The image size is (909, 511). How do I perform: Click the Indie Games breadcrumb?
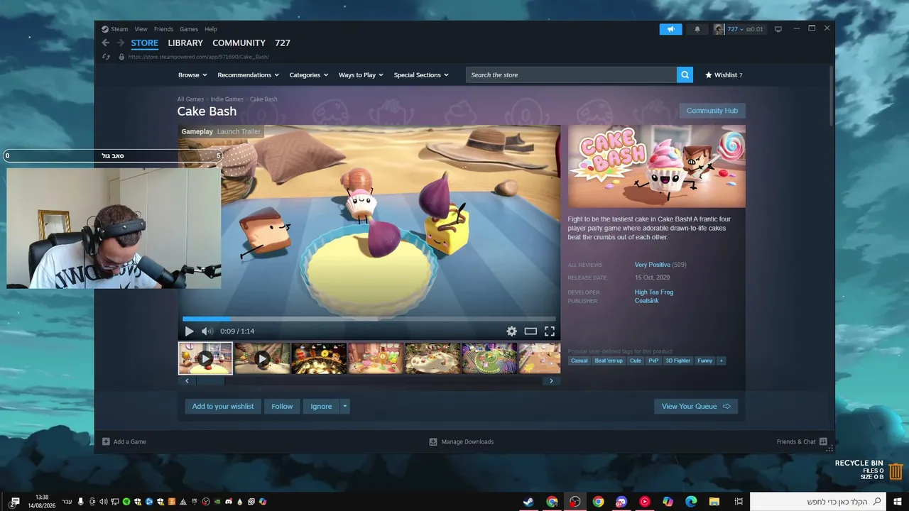pyautogui.click(x=227, y=99)
